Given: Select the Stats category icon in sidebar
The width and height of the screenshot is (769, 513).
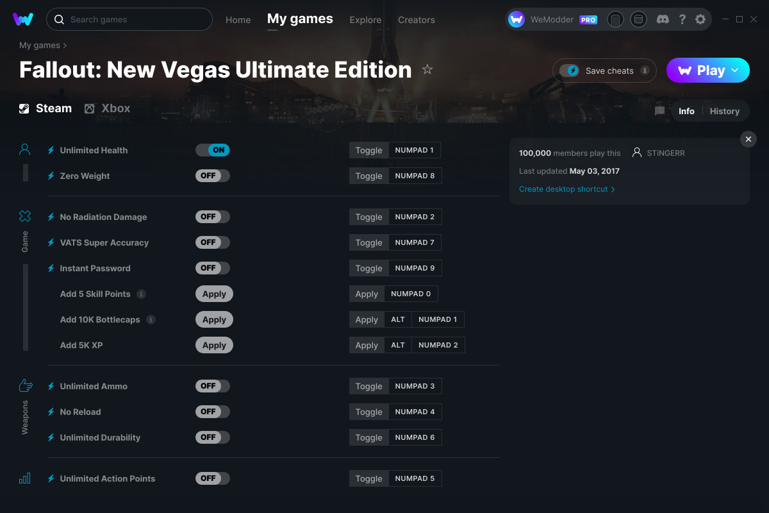Looking at the screenshot, I should pos(24,478).
